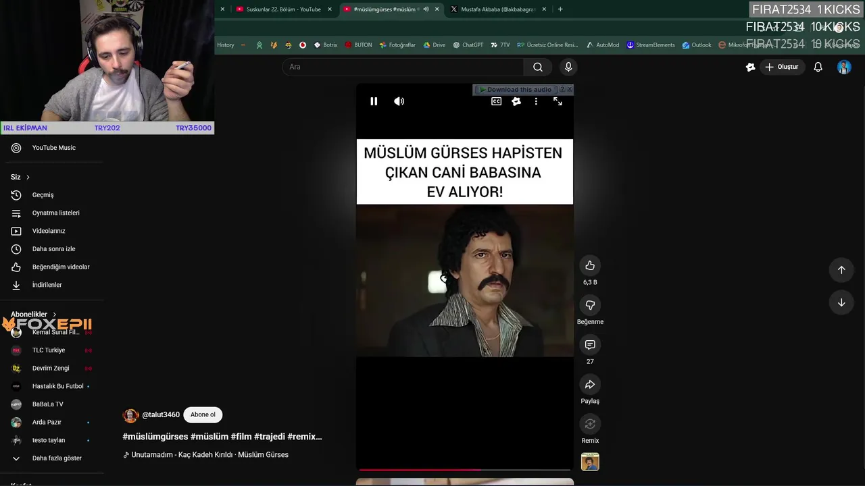Open the Short's three-dot options menu
Viewport: 865px width, 486px height.
tap(536, 101)
